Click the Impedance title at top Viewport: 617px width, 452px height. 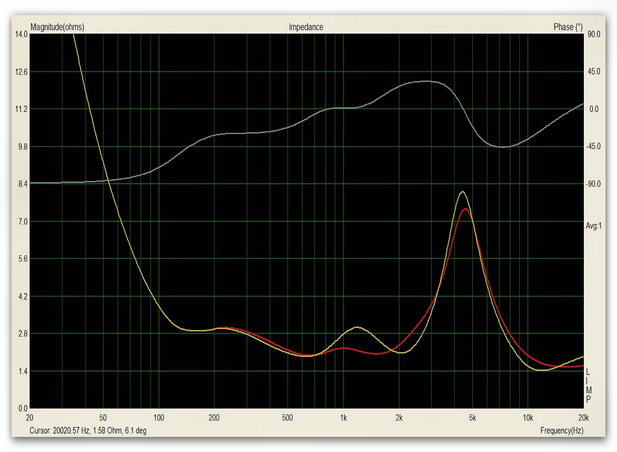tap(306, 27)
